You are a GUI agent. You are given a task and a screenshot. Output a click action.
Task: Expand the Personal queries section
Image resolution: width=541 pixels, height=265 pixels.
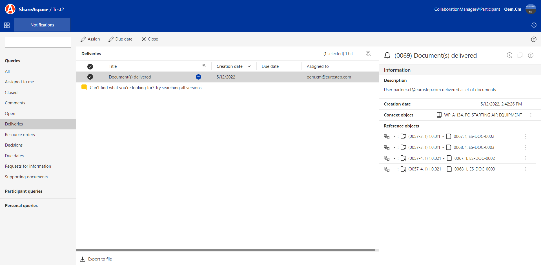point(21,206)
